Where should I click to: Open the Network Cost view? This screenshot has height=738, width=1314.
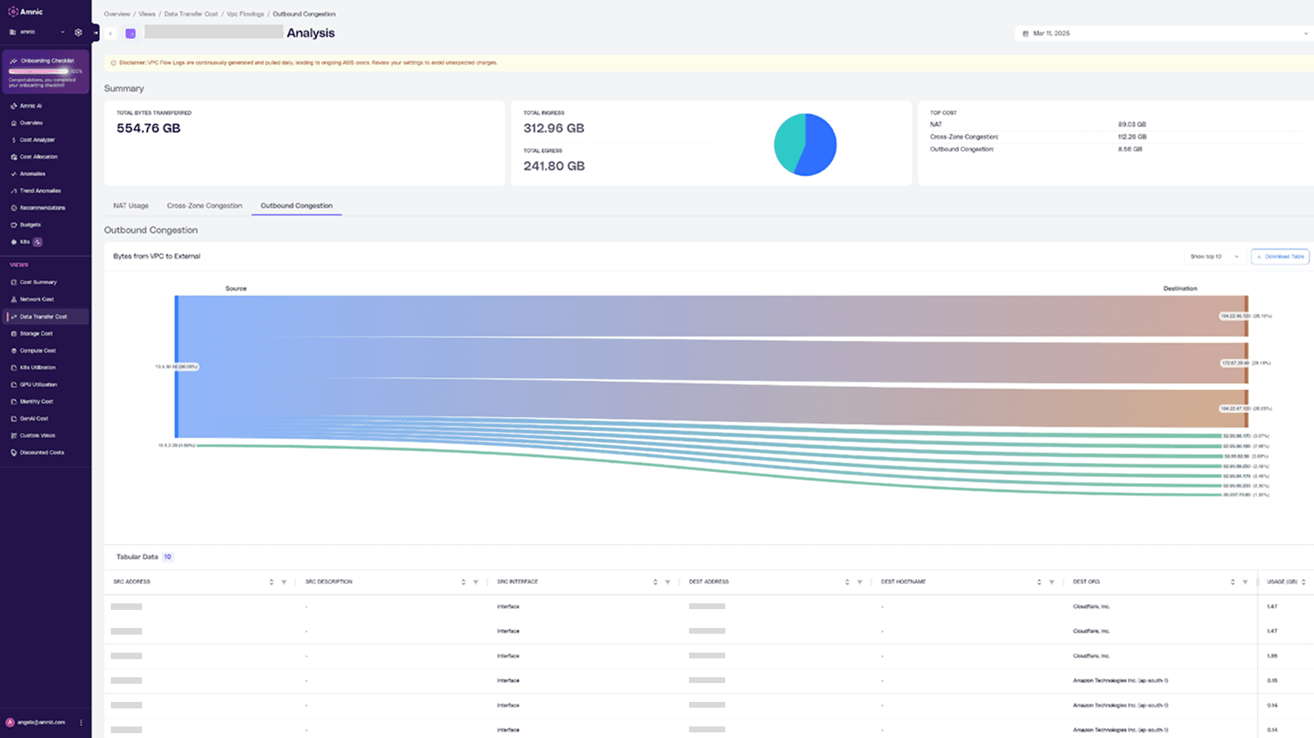click(36, 300)
